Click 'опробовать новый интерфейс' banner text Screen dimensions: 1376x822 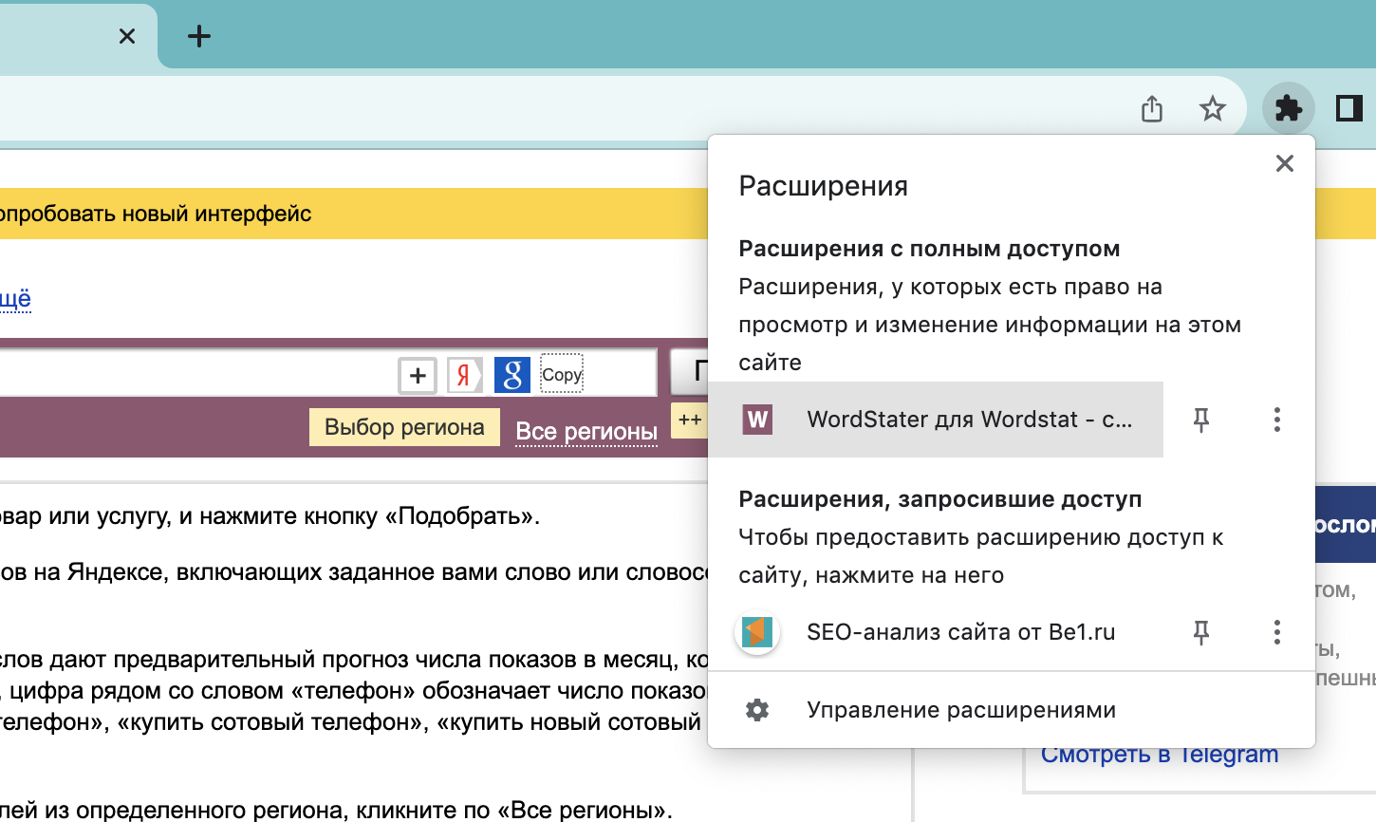(x=156, y=214)
